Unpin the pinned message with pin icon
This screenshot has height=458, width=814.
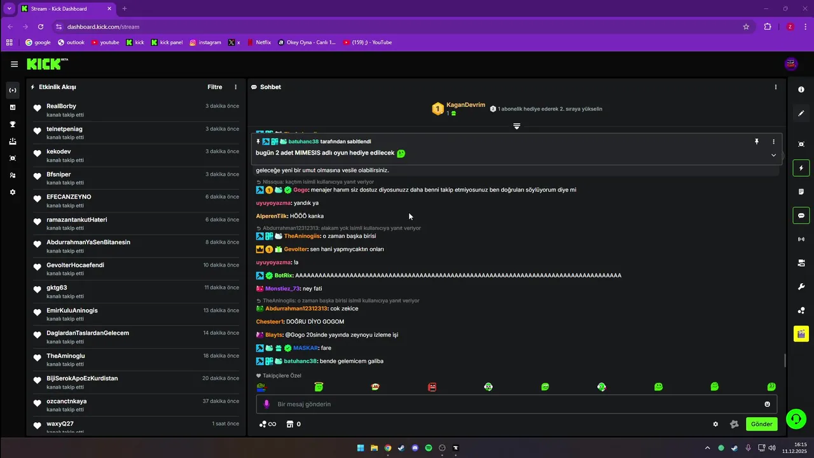(x=757, y=142)
